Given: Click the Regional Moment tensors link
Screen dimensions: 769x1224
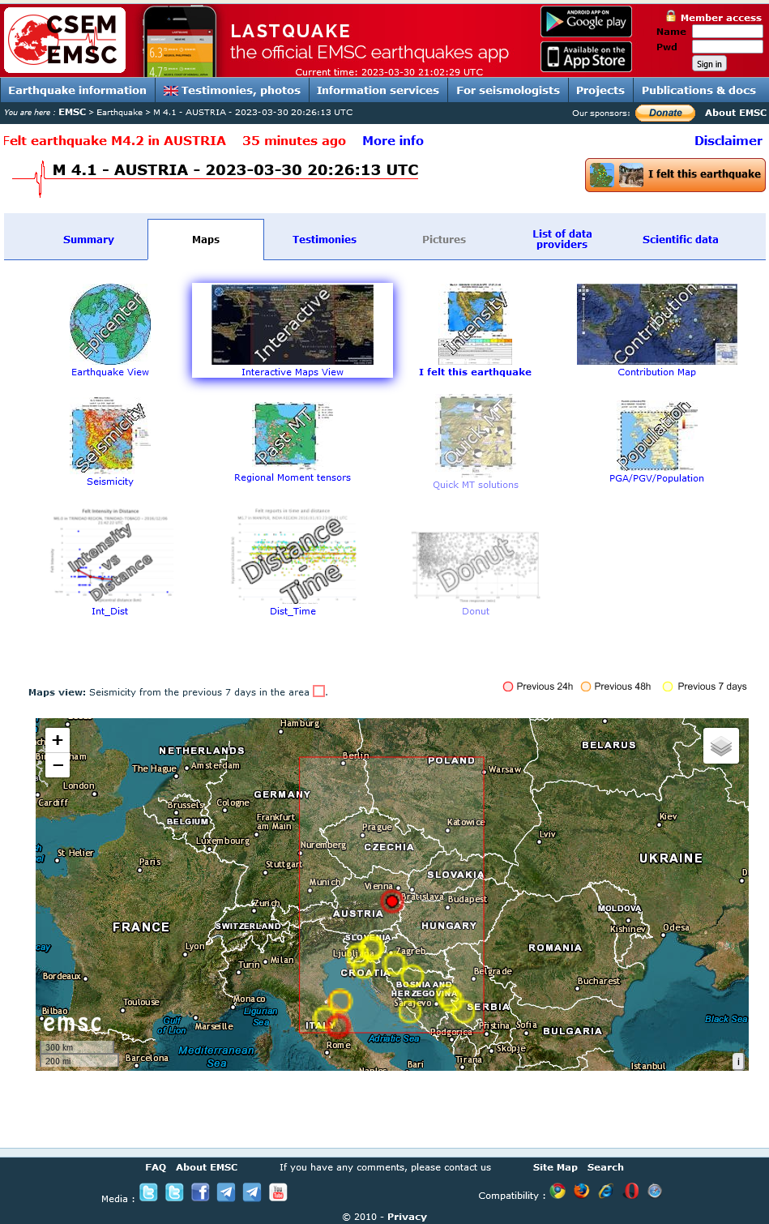Looking at the screenshot, I should [x=293, y=477].
